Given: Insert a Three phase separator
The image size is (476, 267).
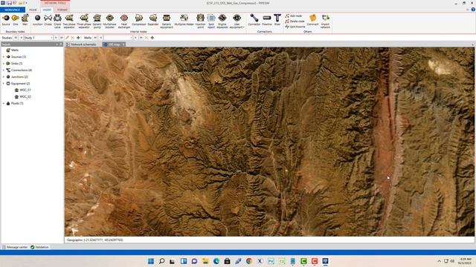Looking at the screenshot, I should [x=84, y=22].
